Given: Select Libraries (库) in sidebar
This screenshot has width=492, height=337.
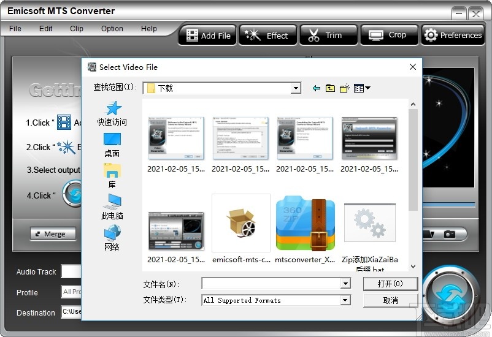Looking at the screenshot, I should pos(112,176).
